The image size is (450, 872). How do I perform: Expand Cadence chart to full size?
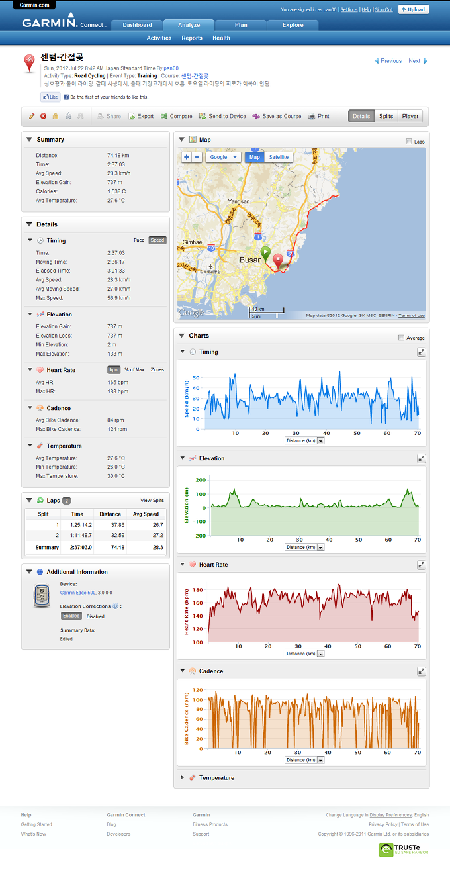tap(421, 671)
